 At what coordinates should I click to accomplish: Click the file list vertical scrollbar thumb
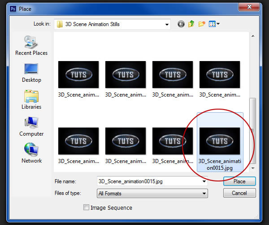pyautogui.click(x=253, y=131)
